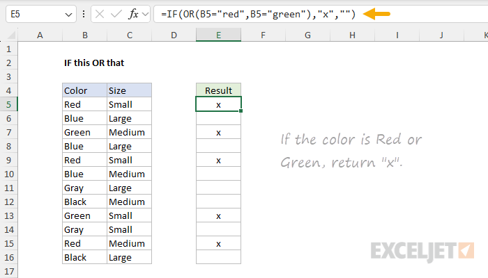488x278 pixels.
Task: Select result cell E7 with x
Action: (x=218, y=133)
